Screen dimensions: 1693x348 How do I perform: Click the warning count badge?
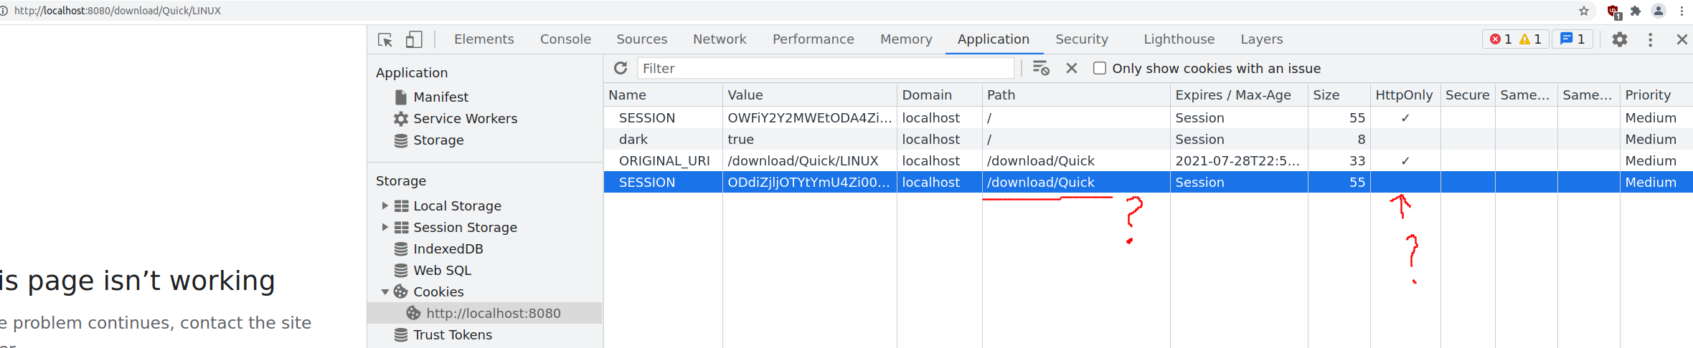click(x=1531, y=39)
